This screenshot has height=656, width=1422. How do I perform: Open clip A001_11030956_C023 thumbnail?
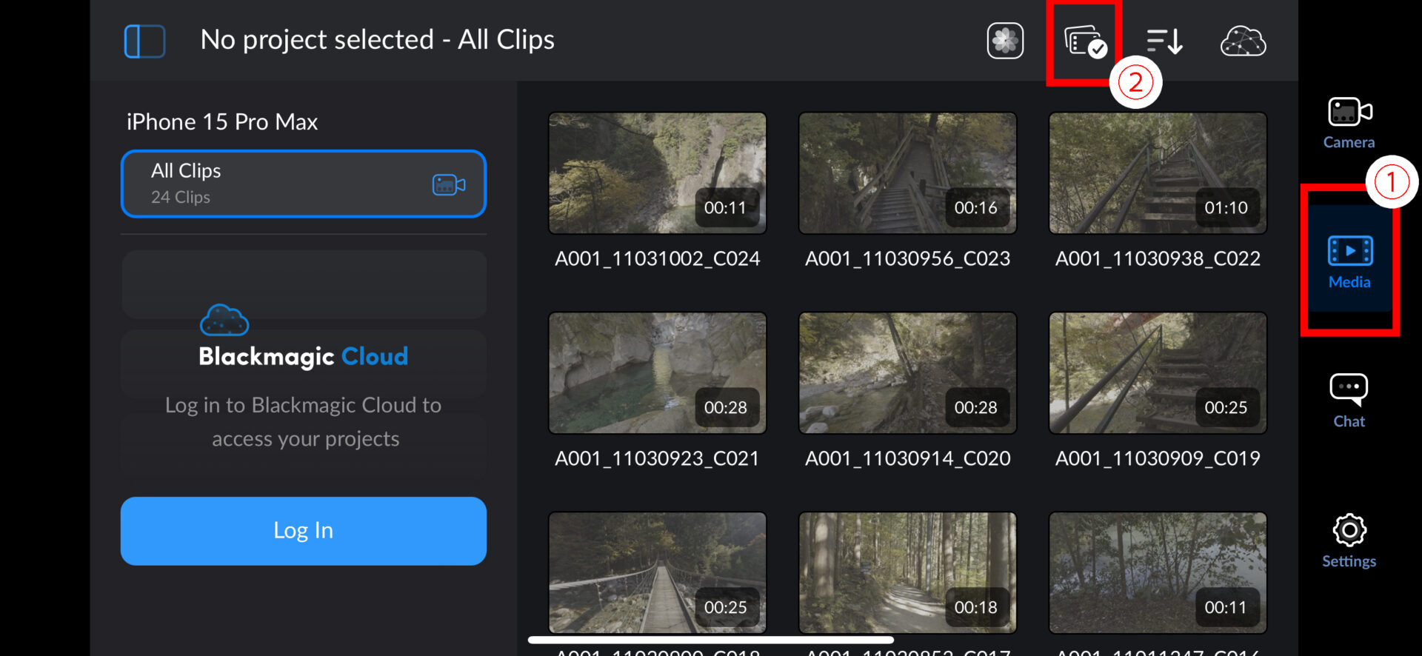907,173
